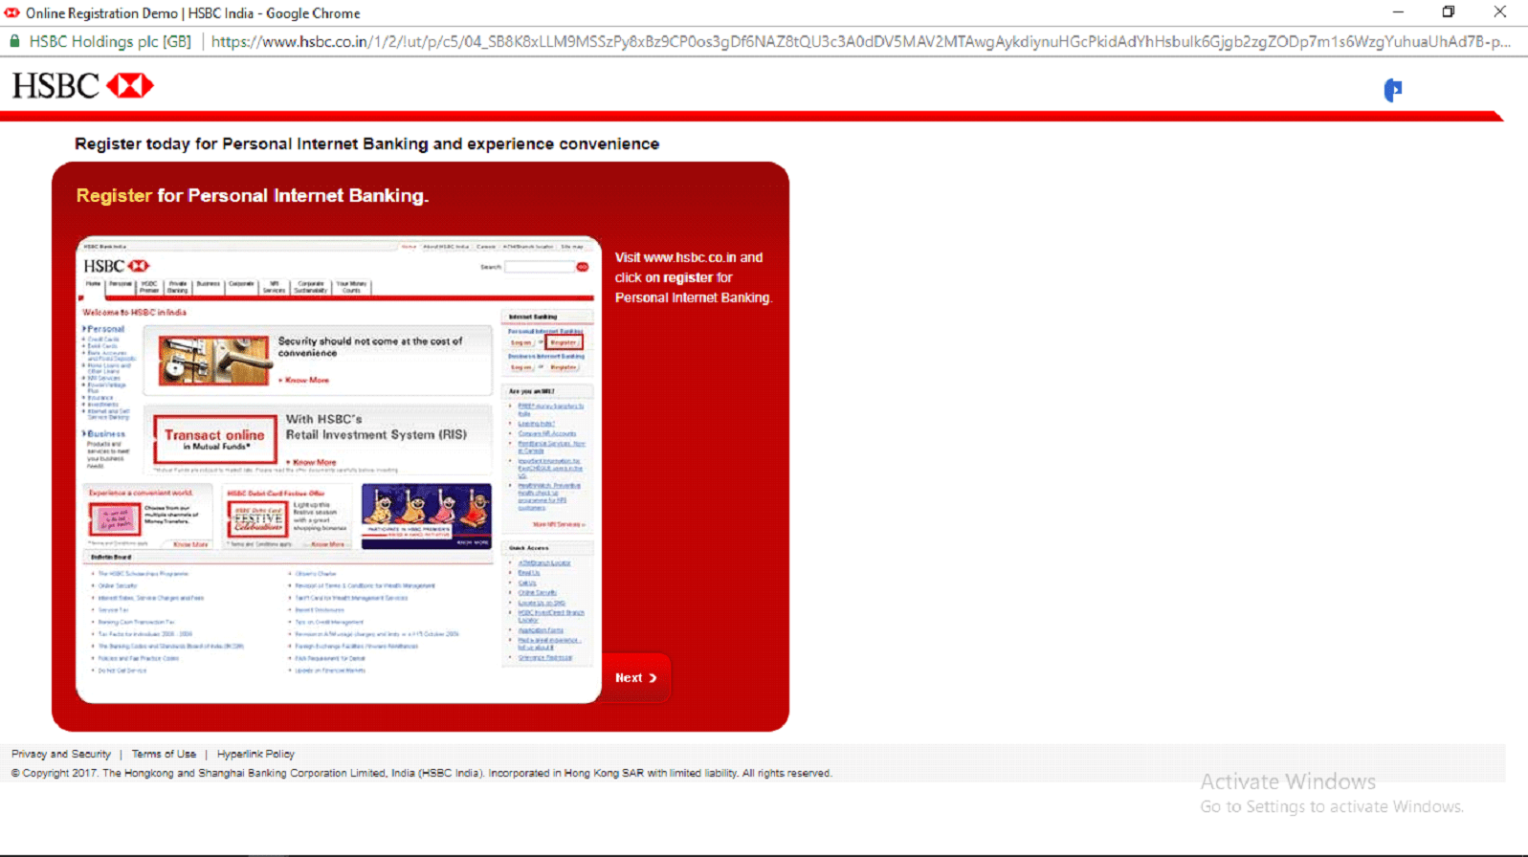The image size is (1528, 857).
Task: Open the Terms of Use link
Action: 164,754
